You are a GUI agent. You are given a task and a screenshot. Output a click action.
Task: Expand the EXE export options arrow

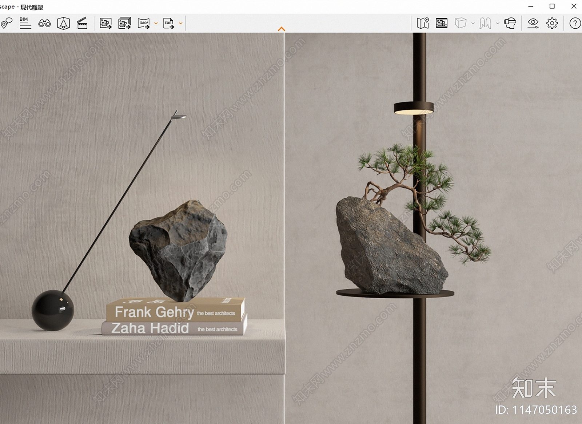point(180,23)
